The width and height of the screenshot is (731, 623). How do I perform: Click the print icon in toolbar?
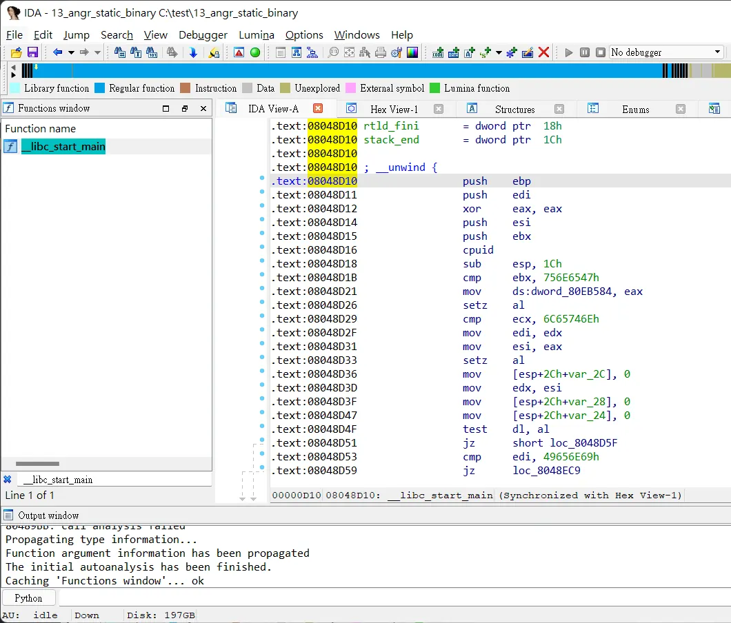coord(381,52)
